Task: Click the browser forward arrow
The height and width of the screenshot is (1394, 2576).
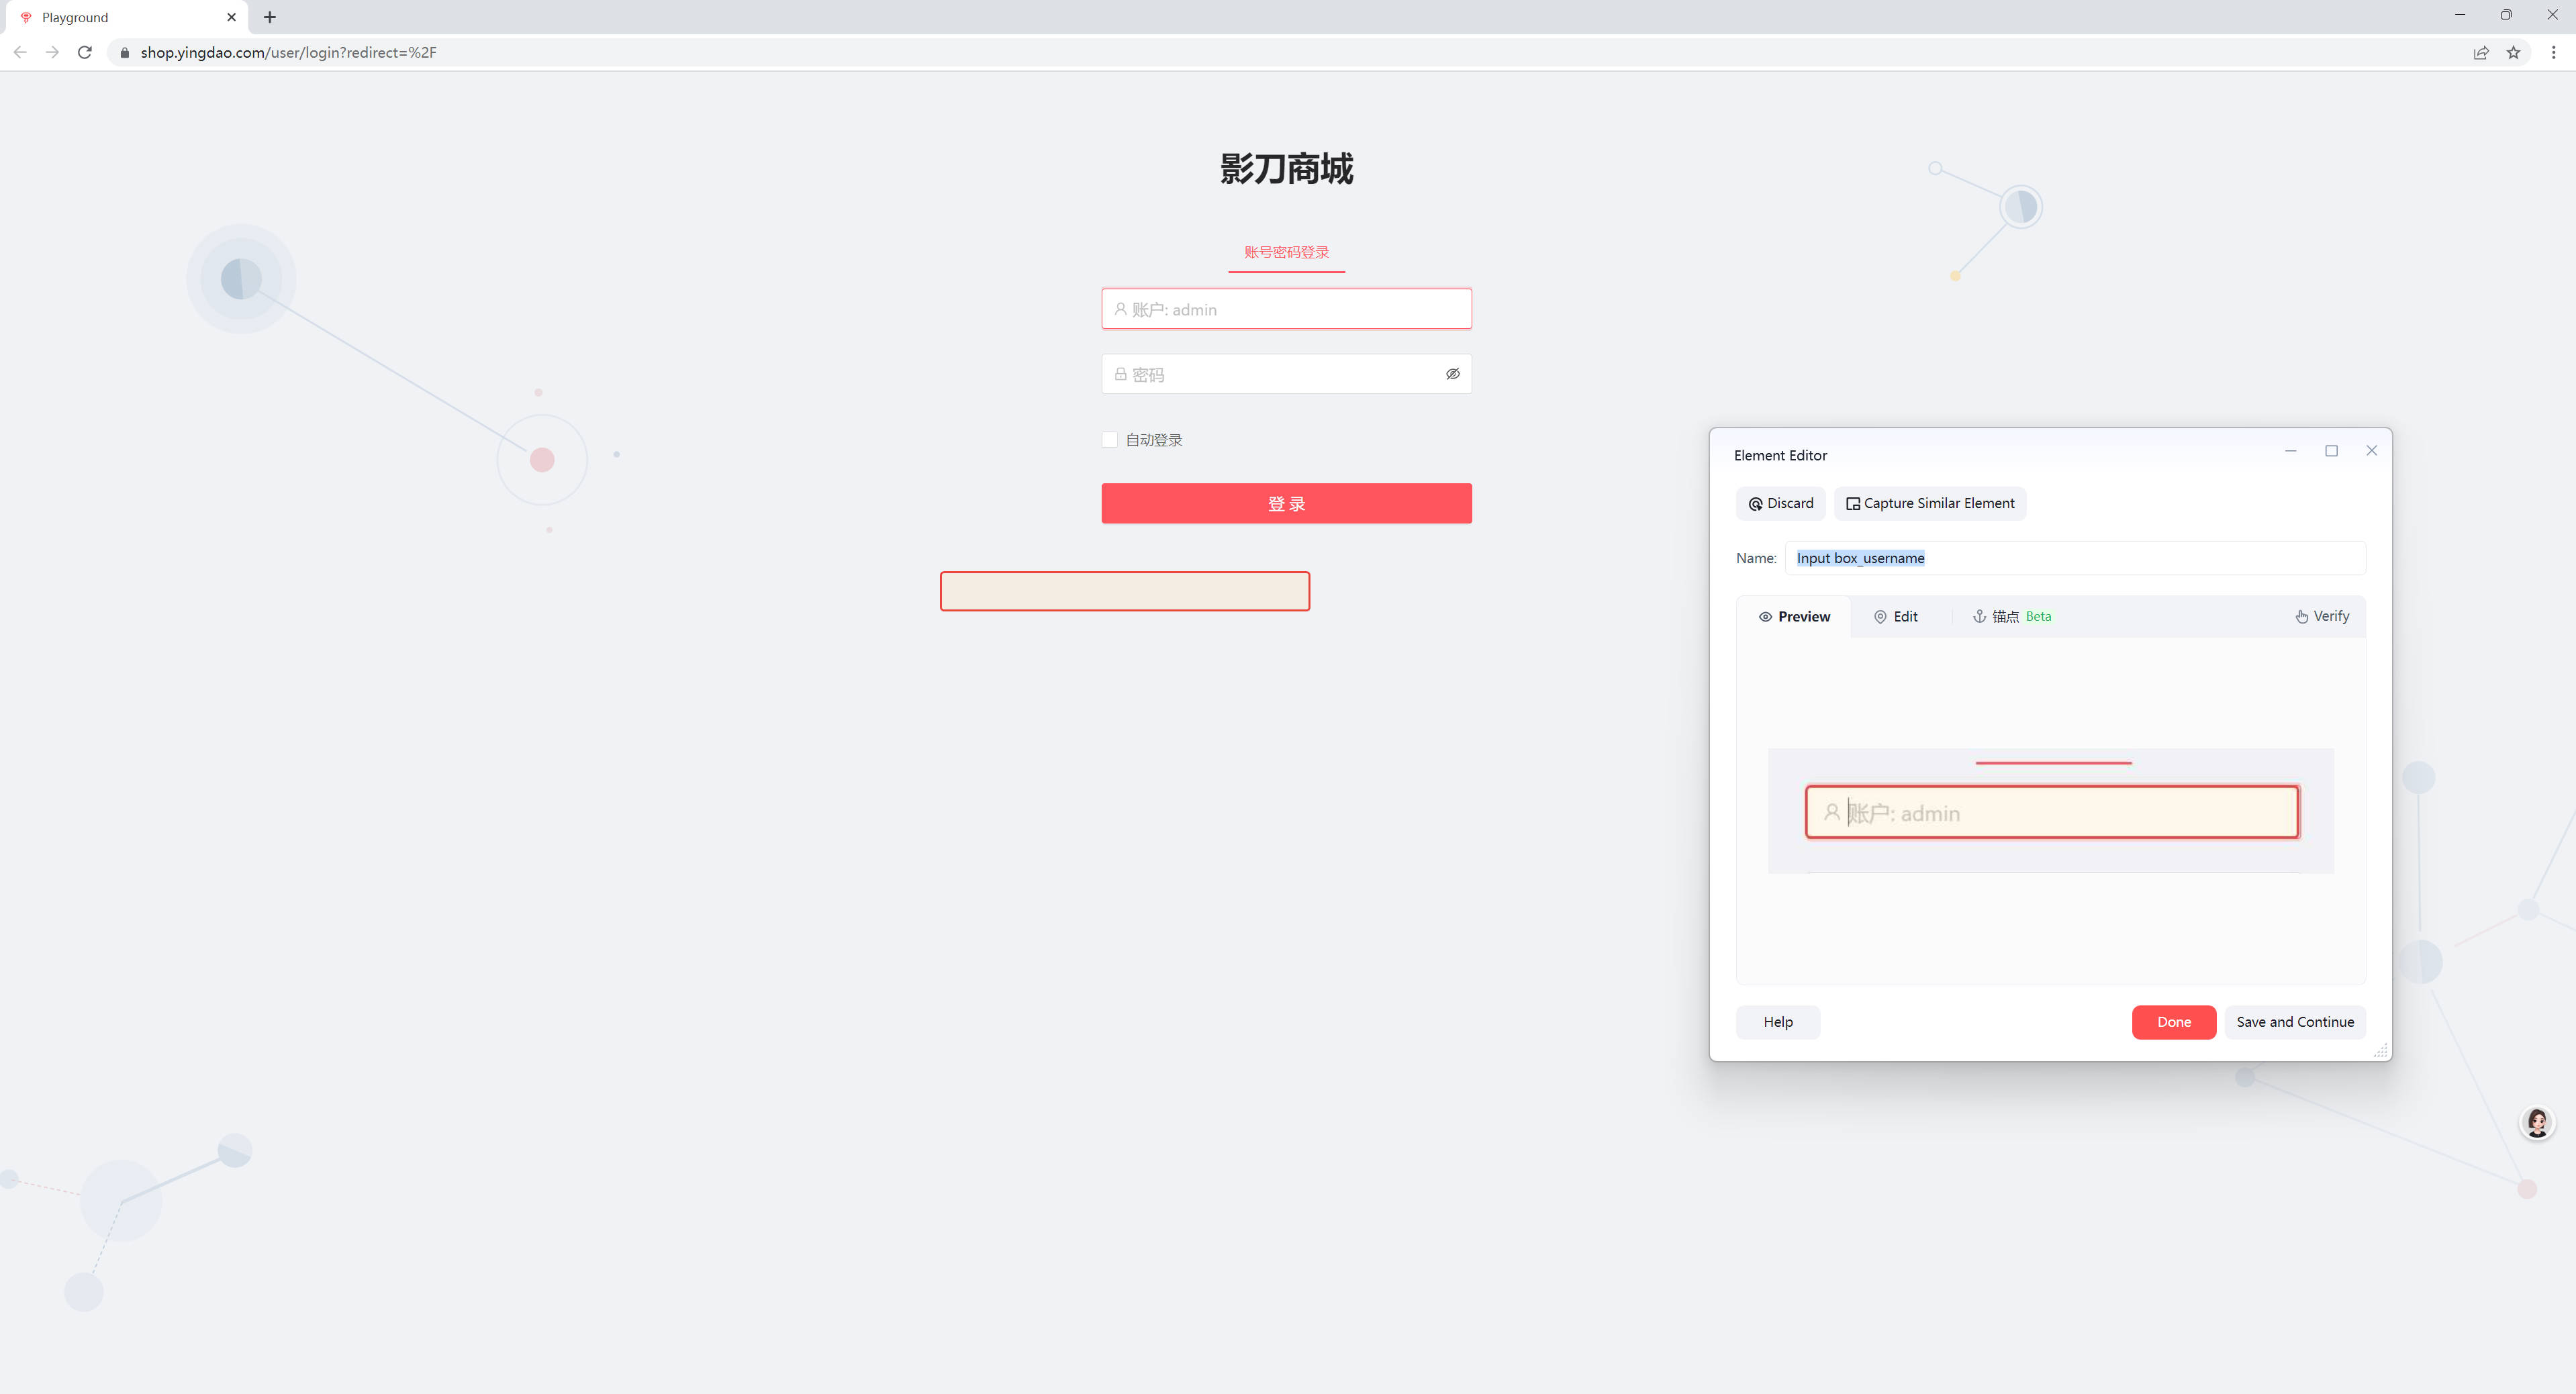Action: click(52, 52)
